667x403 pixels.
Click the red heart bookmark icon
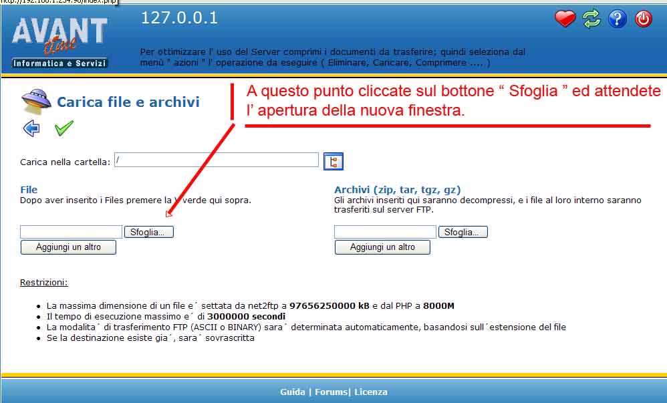(565, 19)
